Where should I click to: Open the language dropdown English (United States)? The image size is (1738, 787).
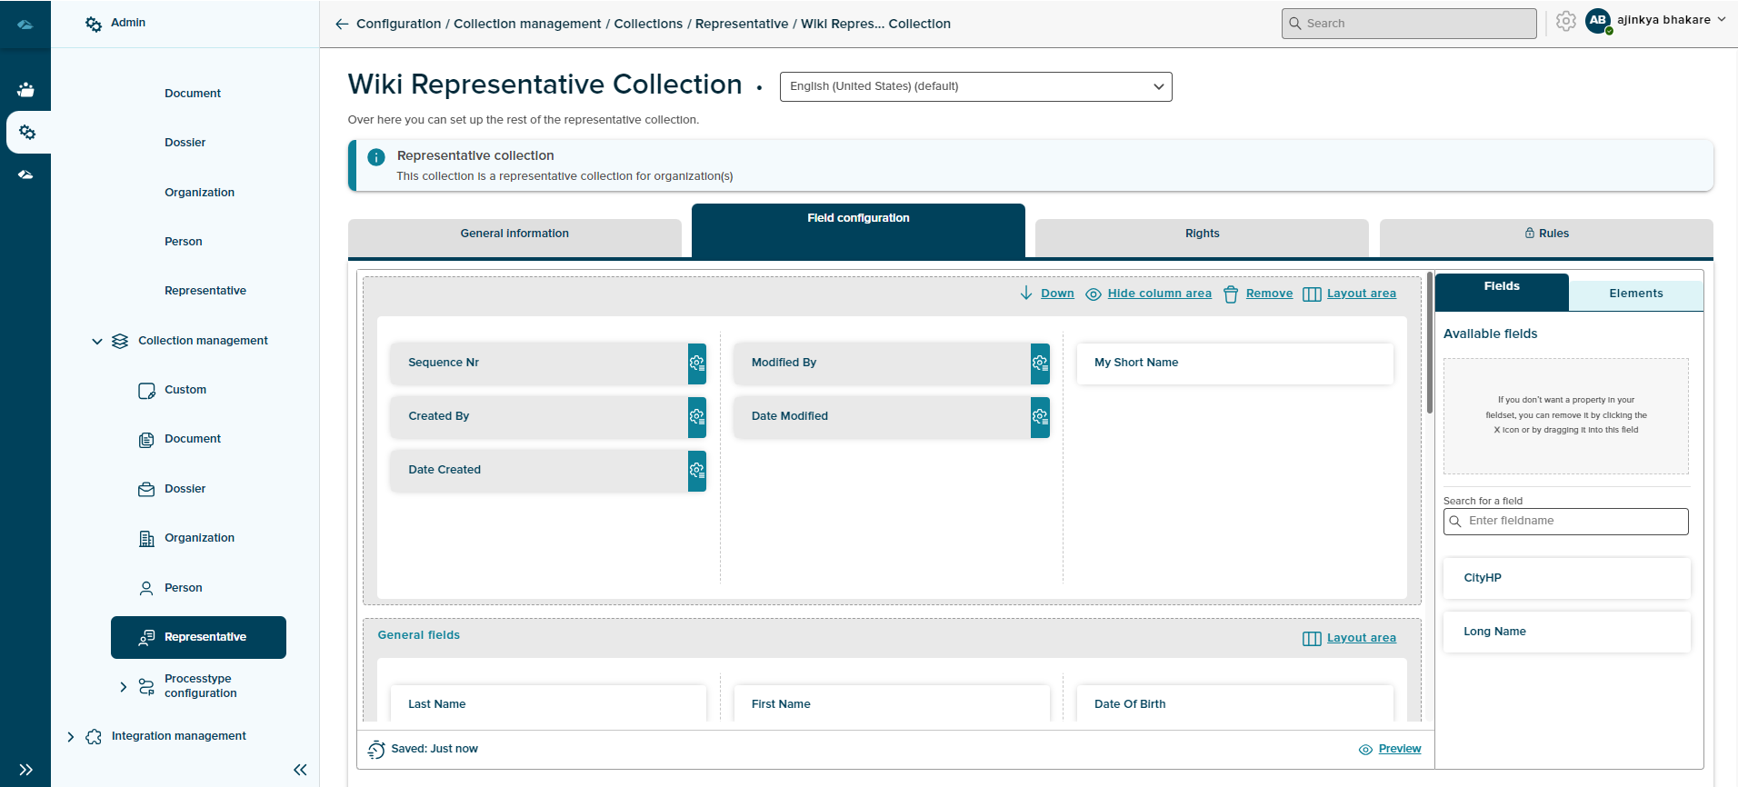(x=975, y=86)
